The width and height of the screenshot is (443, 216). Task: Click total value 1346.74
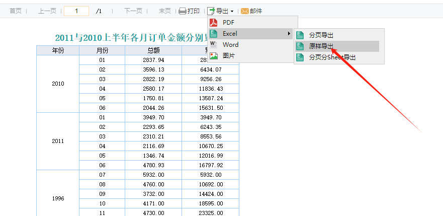[153, 156]
